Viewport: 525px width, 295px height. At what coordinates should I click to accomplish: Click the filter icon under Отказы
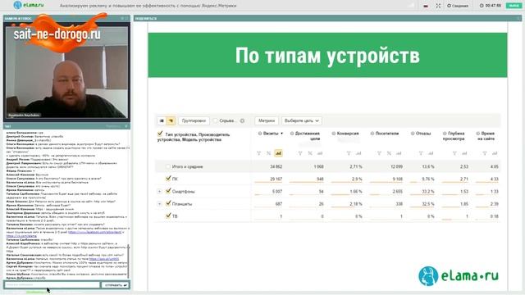(421, 153)
